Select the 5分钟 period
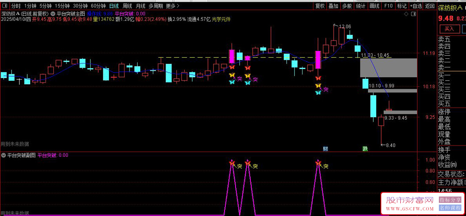This screenshot has height=216, width=466. click(x=45, y=6)
